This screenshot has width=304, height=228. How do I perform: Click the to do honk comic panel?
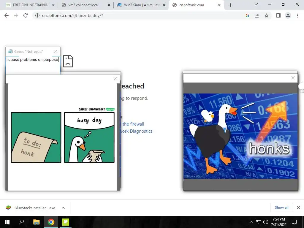point(36,137)
